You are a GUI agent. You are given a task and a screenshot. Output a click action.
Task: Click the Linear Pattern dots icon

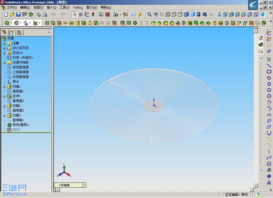129,23
